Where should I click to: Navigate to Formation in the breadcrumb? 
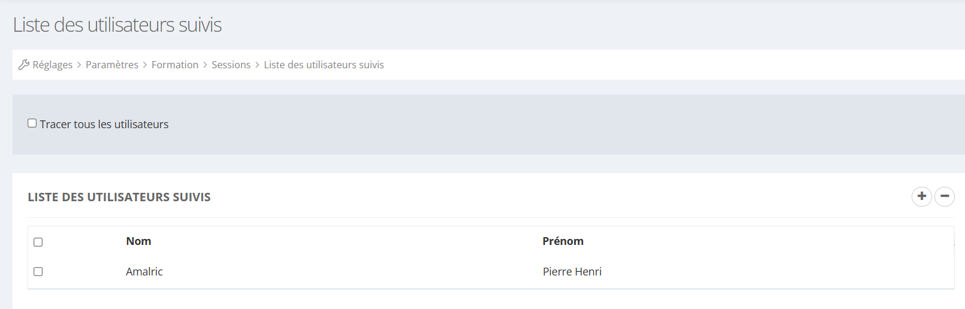pos(174,65)
